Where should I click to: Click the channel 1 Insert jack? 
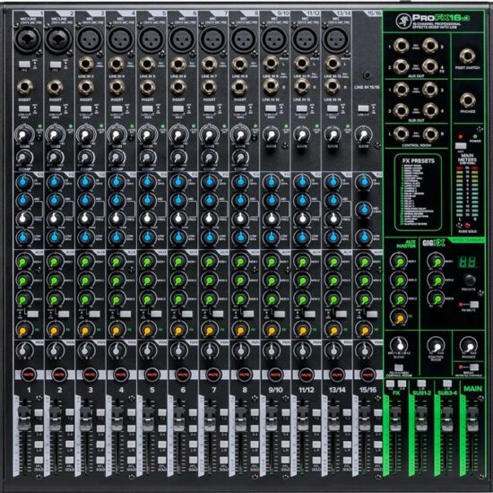point(25,87)
